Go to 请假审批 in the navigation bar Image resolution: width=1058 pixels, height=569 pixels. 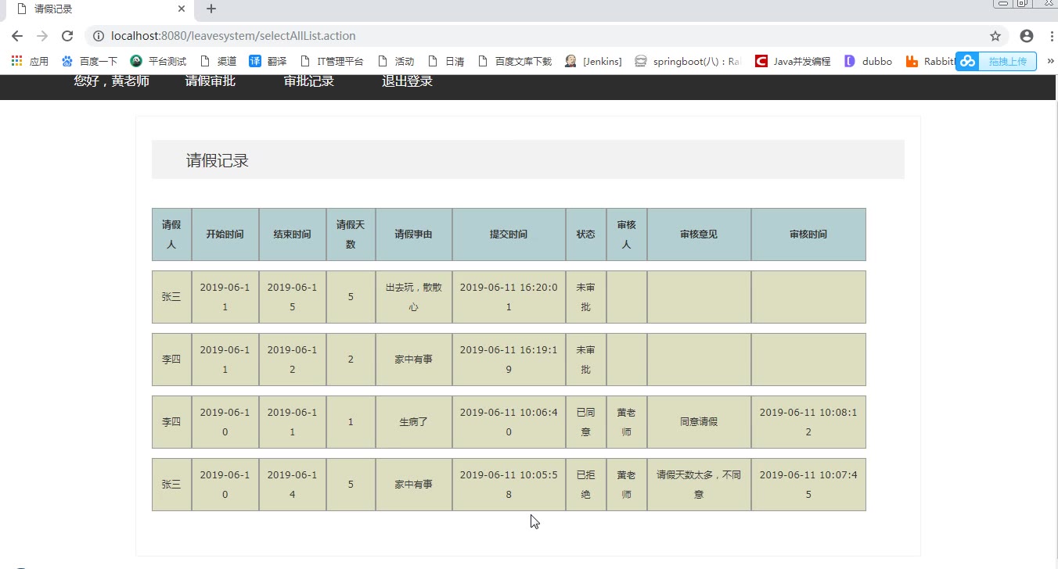click(210, 81)
